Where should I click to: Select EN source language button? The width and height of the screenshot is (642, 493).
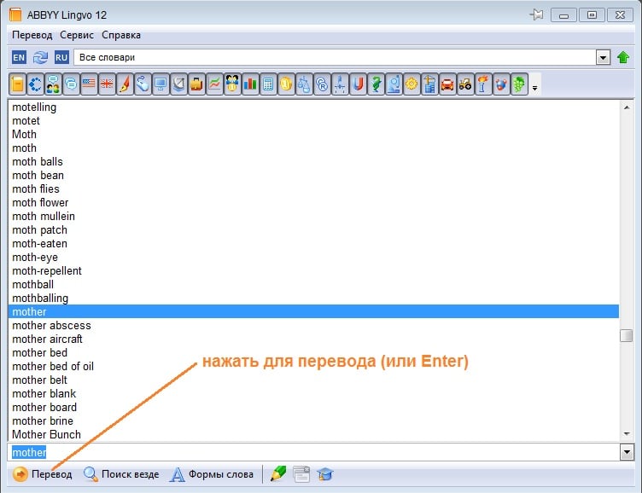pos(19,57)
